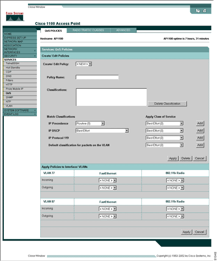The width and height of the screenshot is (217, 261).
Task: Click inside the Classifications list box
Action: click(x=111, y=97)
